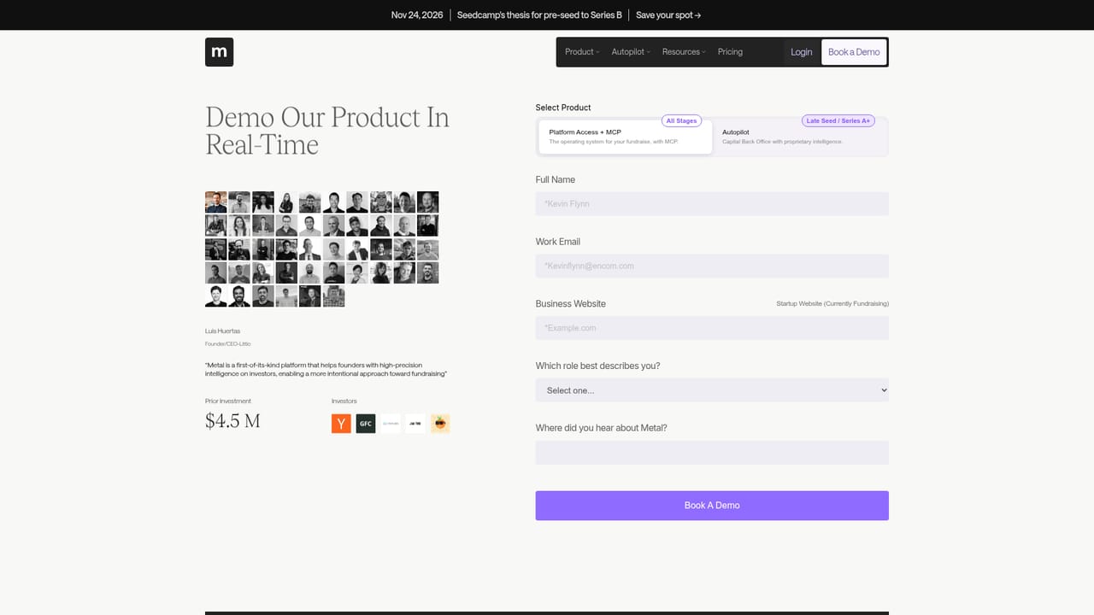Click the Metal "m" logo

pos(219,52)
